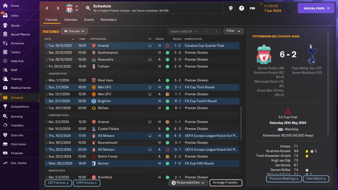This screenshot has height=190, width=338.
Task: Click the View Match button
Action: [316, 179]
